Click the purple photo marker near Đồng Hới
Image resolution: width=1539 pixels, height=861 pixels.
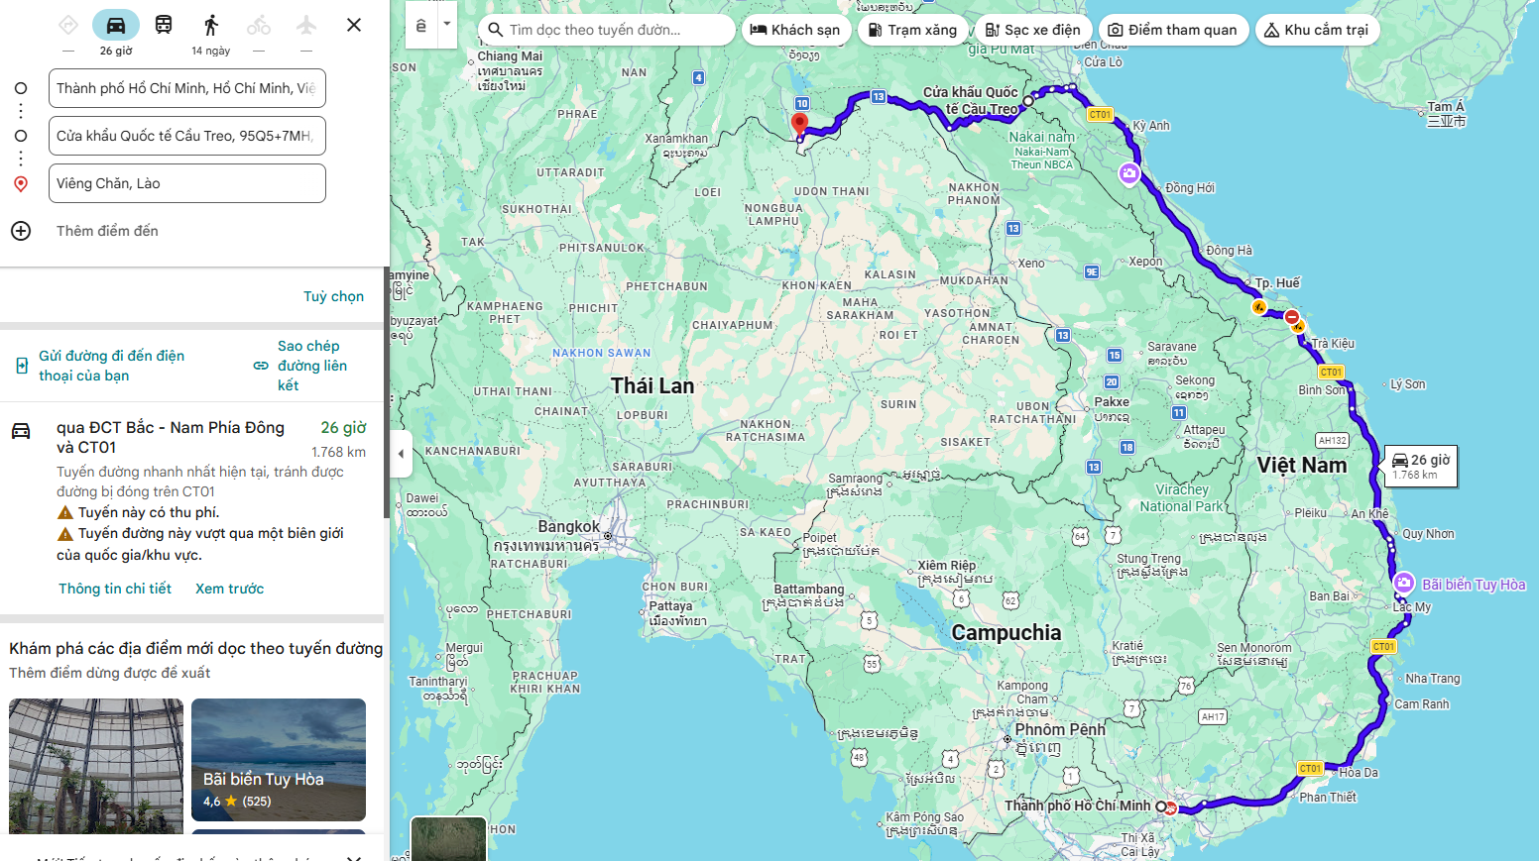point(1128,174)
